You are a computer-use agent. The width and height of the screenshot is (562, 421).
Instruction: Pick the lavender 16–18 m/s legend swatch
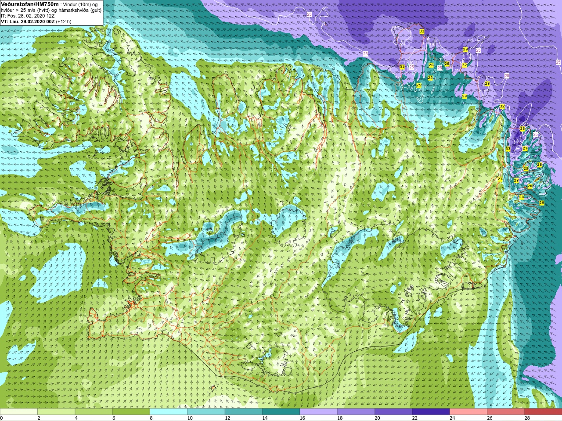click(318, 411)
